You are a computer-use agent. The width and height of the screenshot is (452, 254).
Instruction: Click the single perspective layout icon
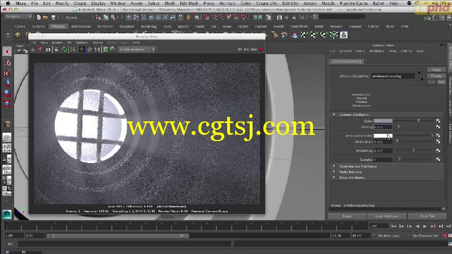point(7,137)
